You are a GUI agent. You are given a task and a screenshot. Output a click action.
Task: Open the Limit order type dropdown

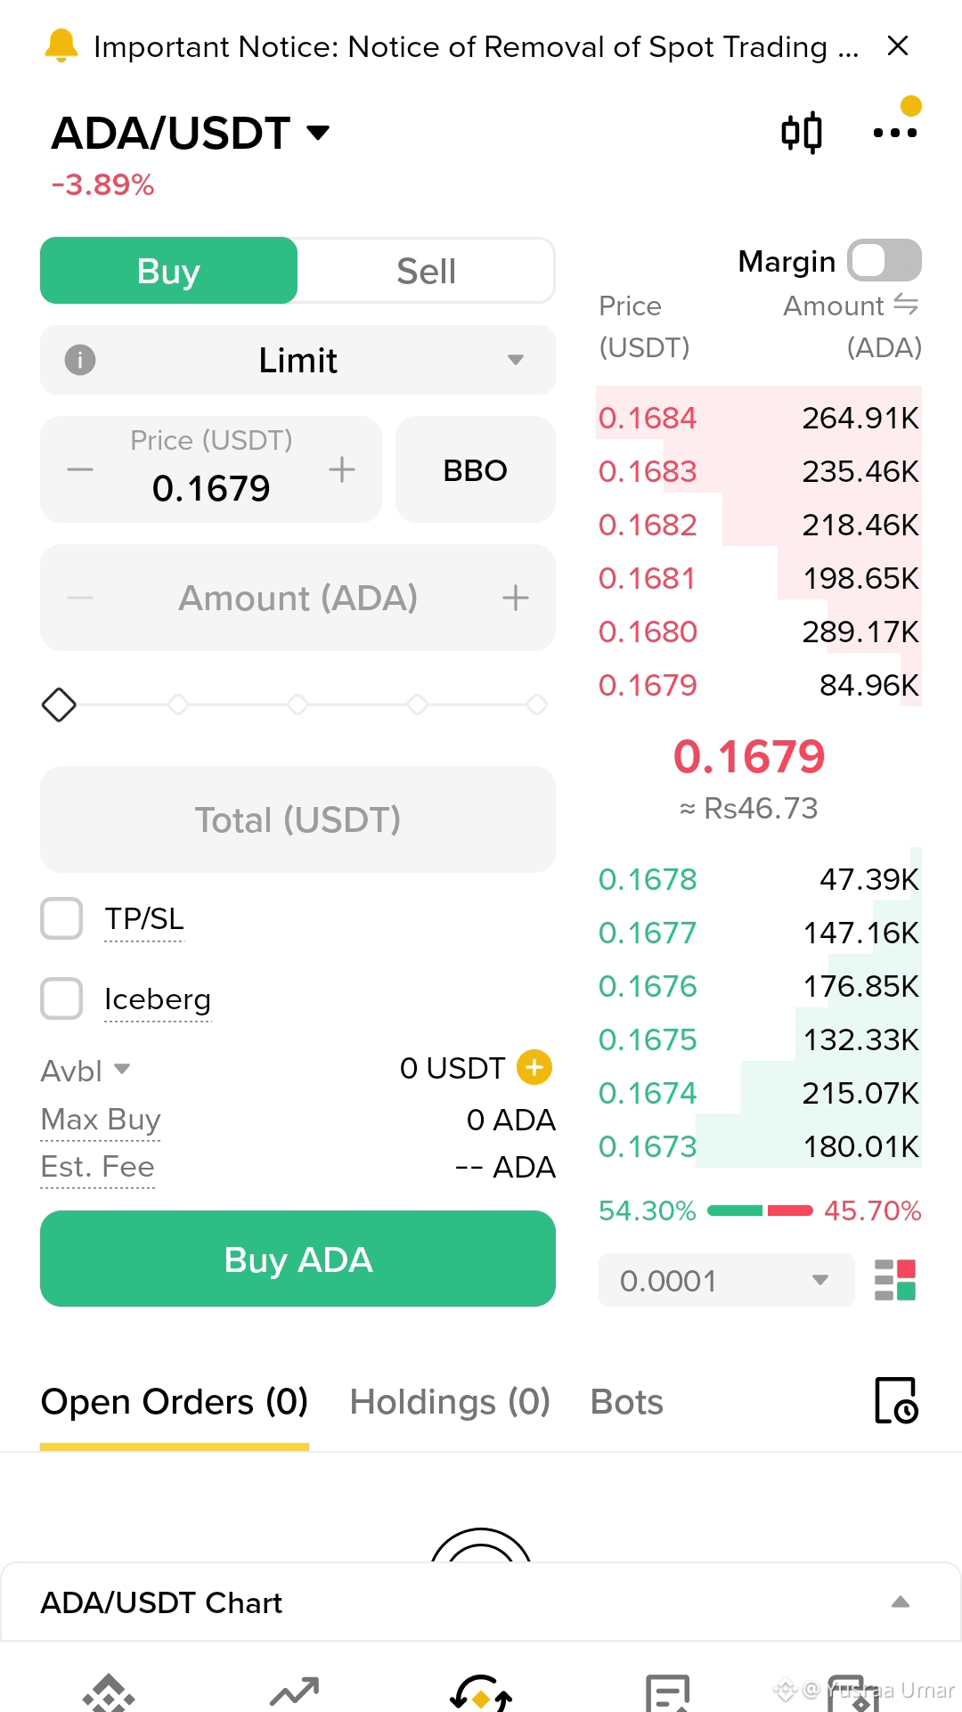point(298,360)
